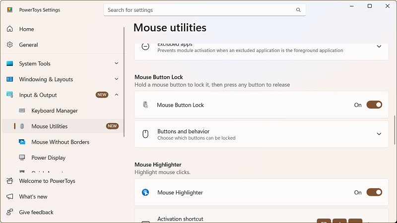This screenshot has height=223, width=397.
Task: Click 'Hold a mouse button to lock it' description
Action: click(x=212, y=85)
